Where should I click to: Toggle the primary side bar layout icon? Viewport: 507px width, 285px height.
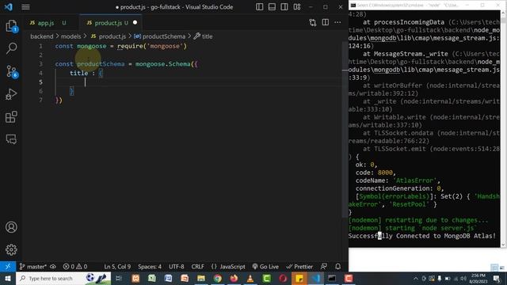[x=259, y=7]
